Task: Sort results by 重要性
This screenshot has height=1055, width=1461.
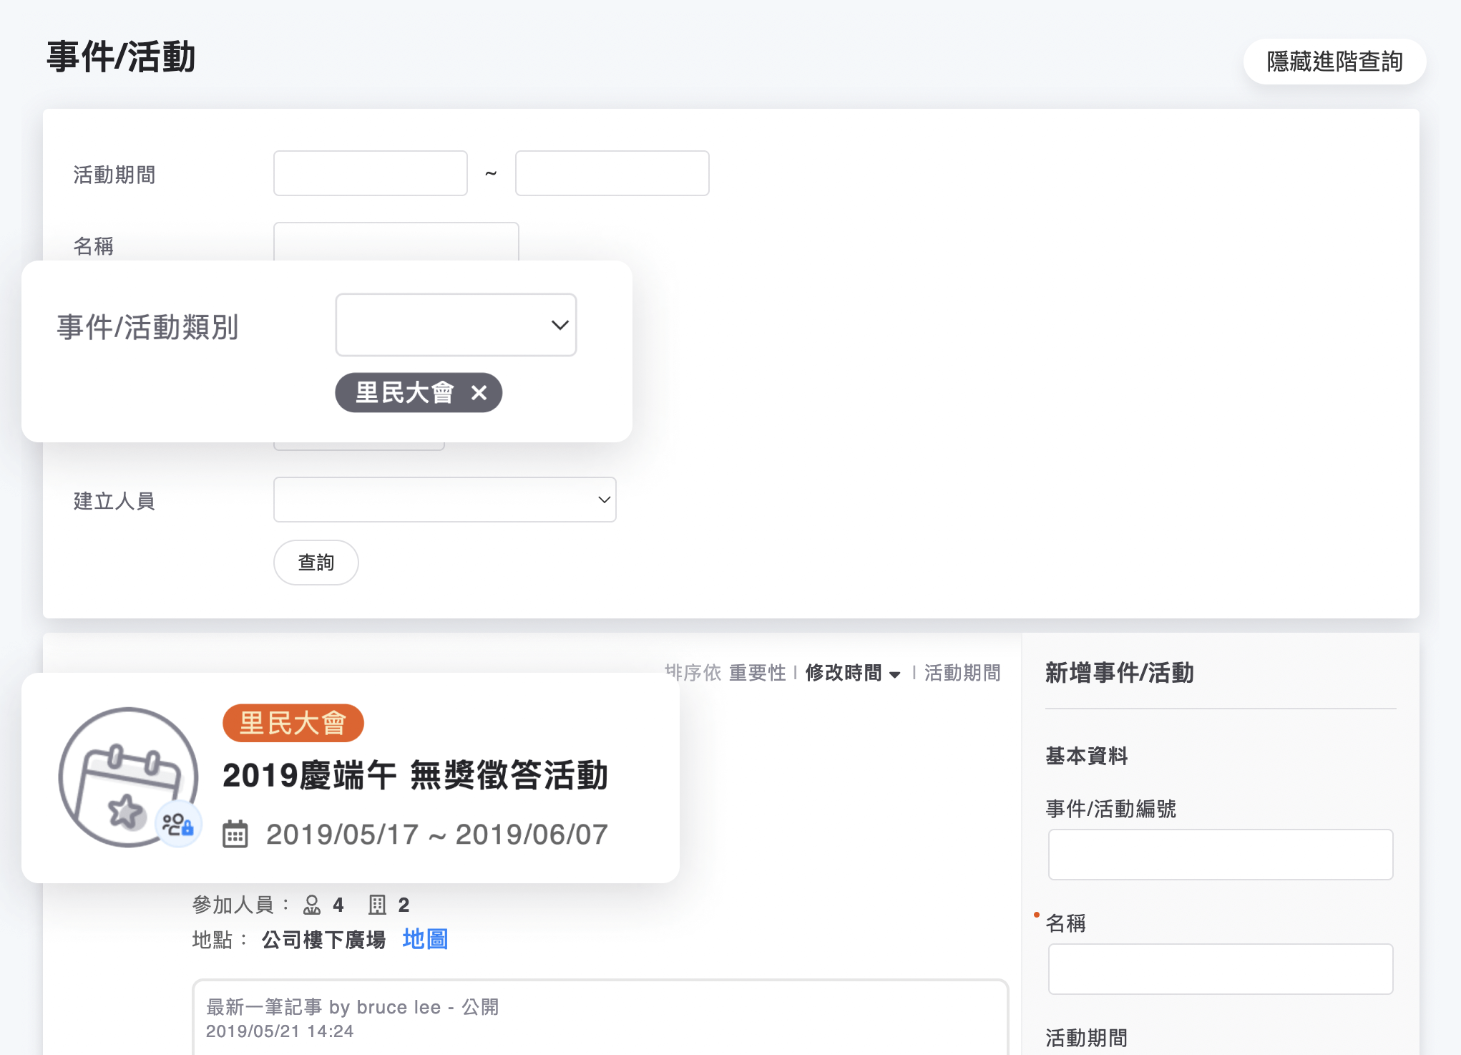Action: (758, 673)
